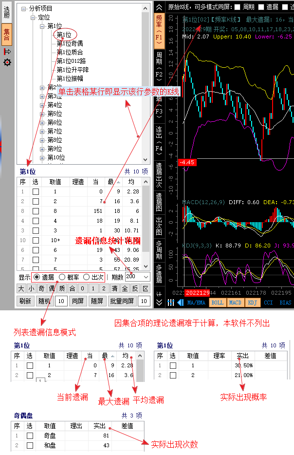
Task: Tick the checkbox in row with value 8
Action: tap(36, 211)
